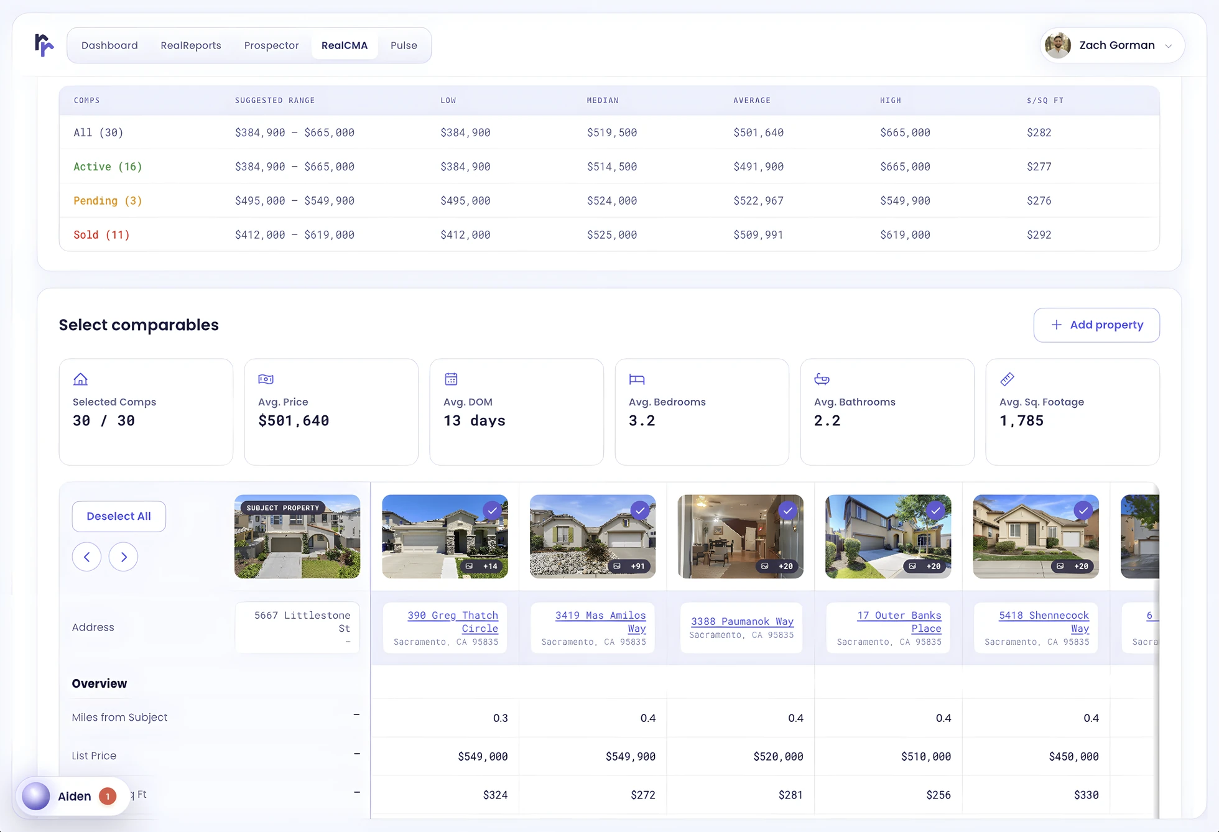Viewport: 1219px width, 832px height.
Task: Click the ruler icon in Avg. Sq. Footage card
Action: [x=1007, y=379]
